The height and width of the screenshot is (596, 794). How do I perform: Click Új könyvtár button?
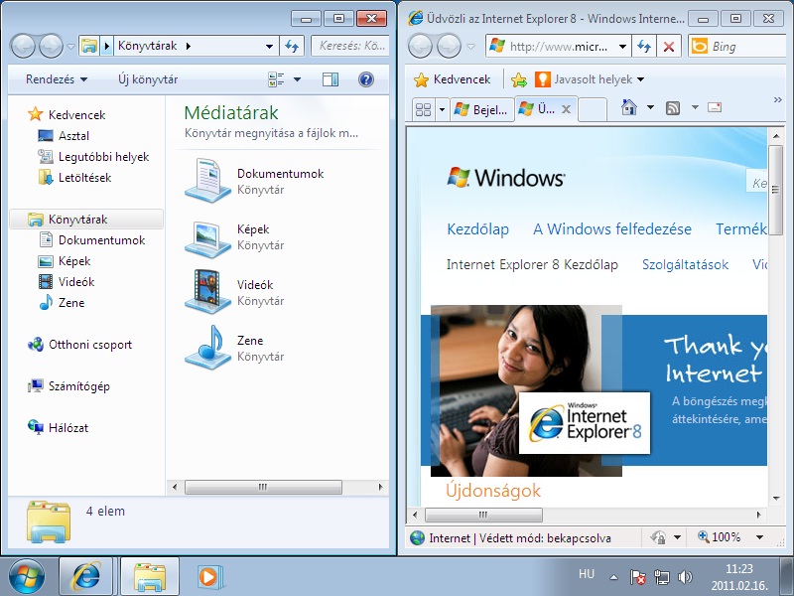point(148,79)
